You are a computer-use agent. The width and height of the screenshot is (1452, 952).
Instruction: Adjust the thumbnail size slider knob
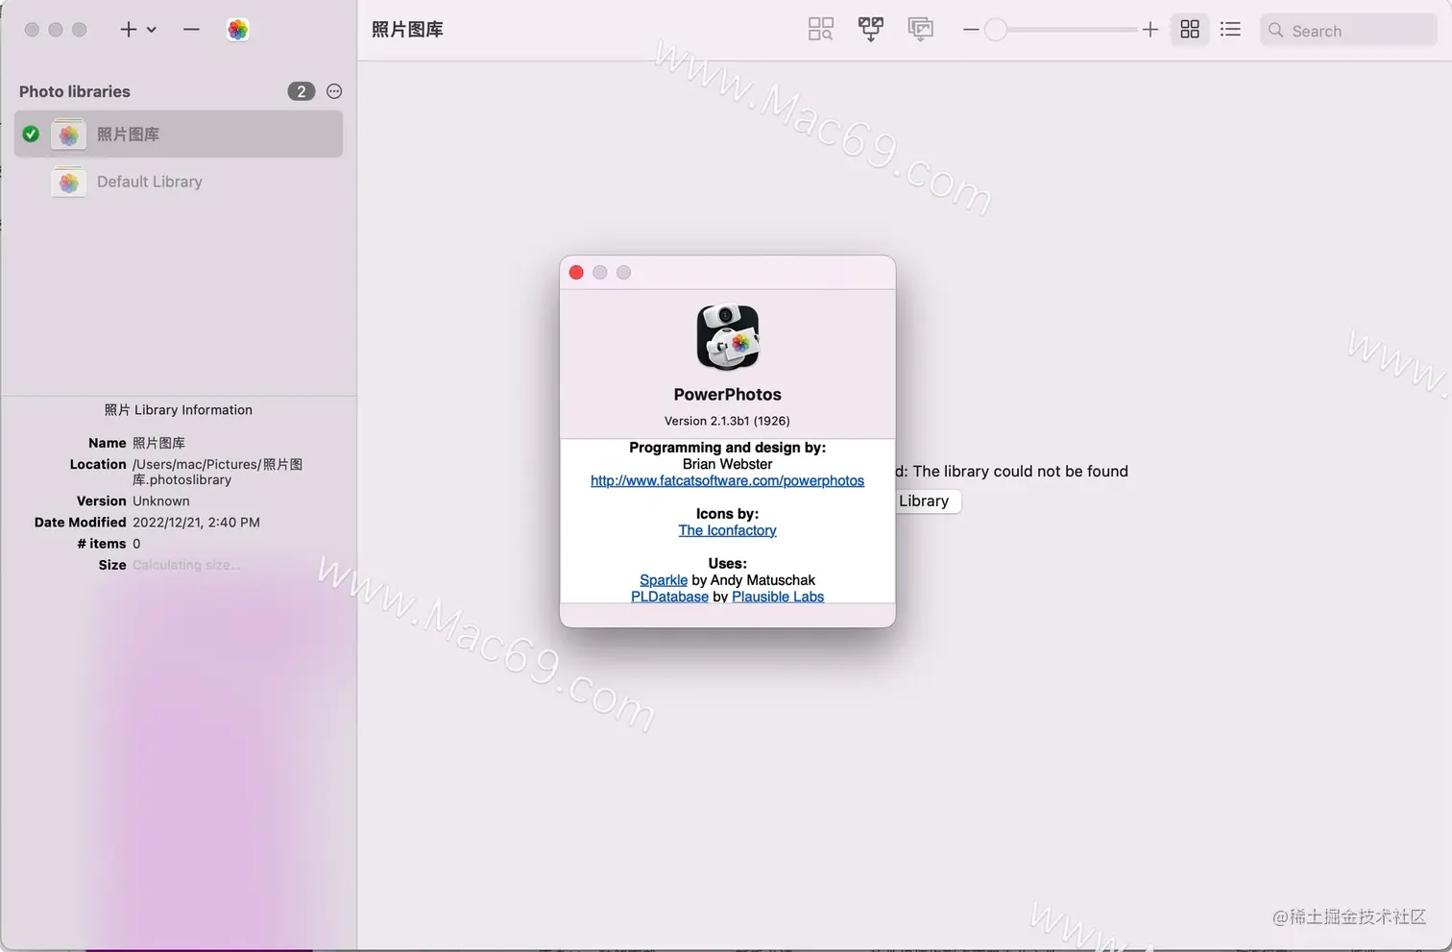(x=996, y=30)
